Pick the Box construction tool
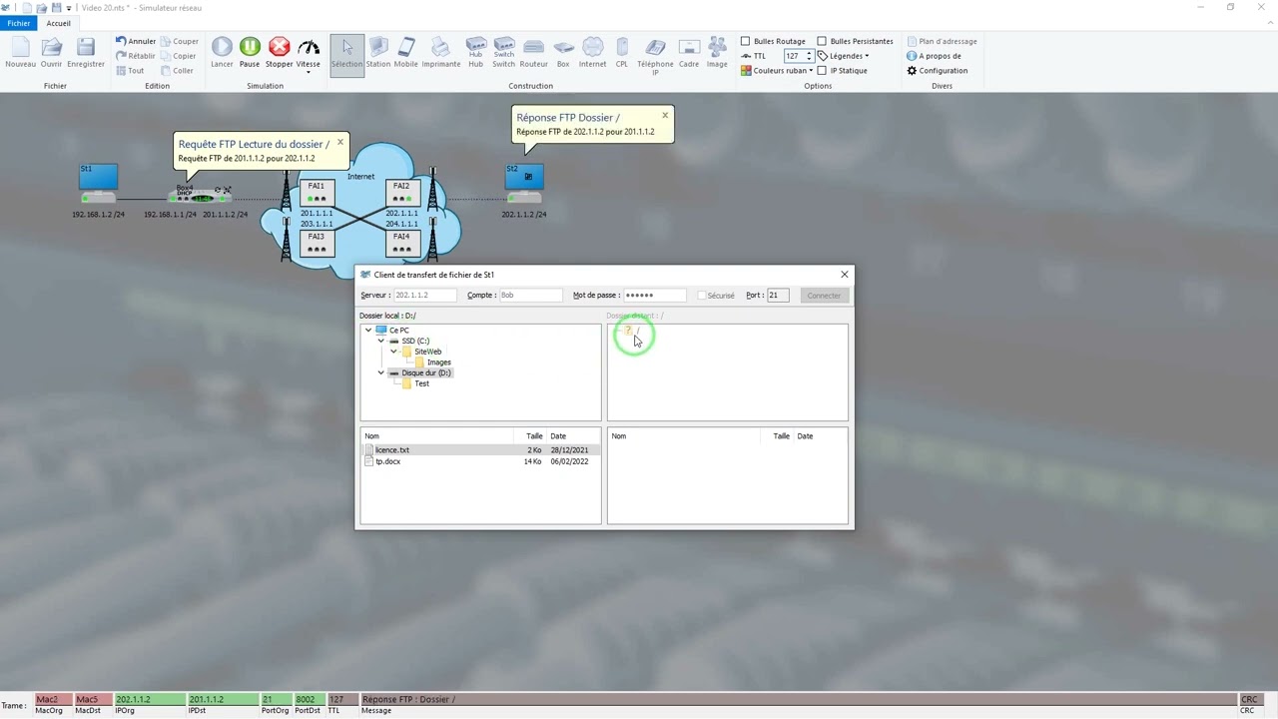The image size is (1278, 719). (563, 53)
